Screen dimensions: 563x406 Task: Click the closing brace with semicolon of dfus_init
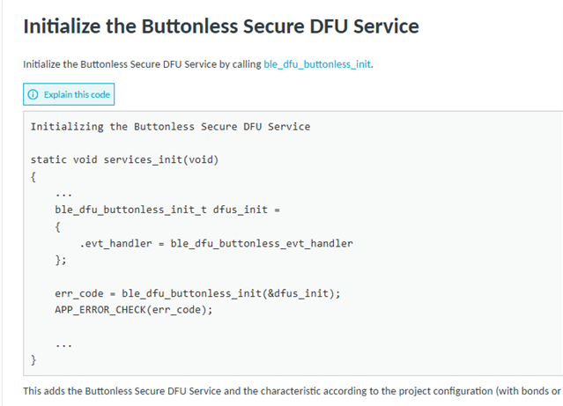(61, 260)
